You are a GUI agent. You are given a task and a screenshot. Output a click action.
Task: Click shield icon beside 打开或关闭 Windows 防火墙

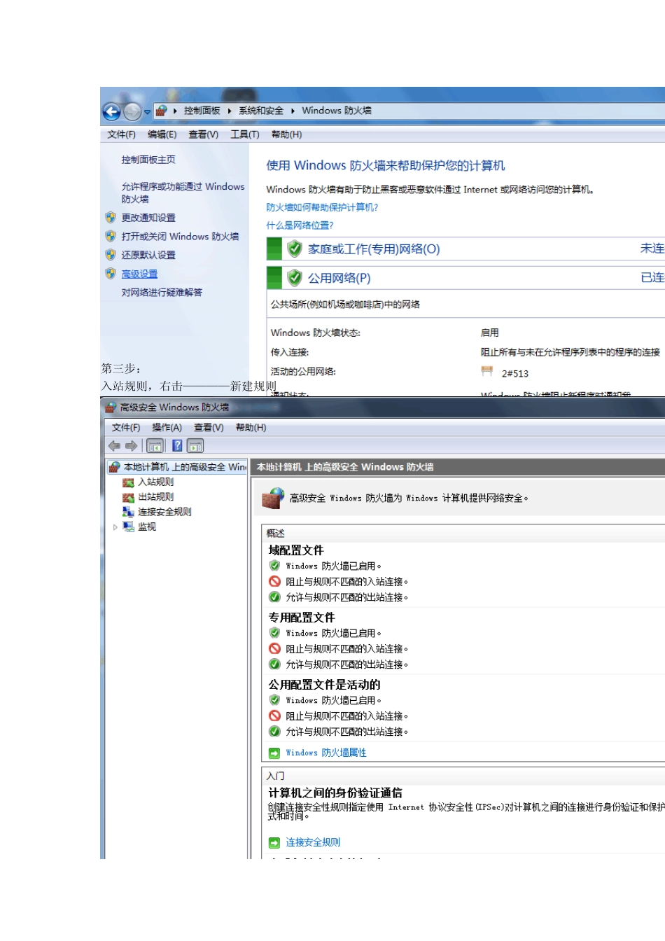(x=111, y=237)
